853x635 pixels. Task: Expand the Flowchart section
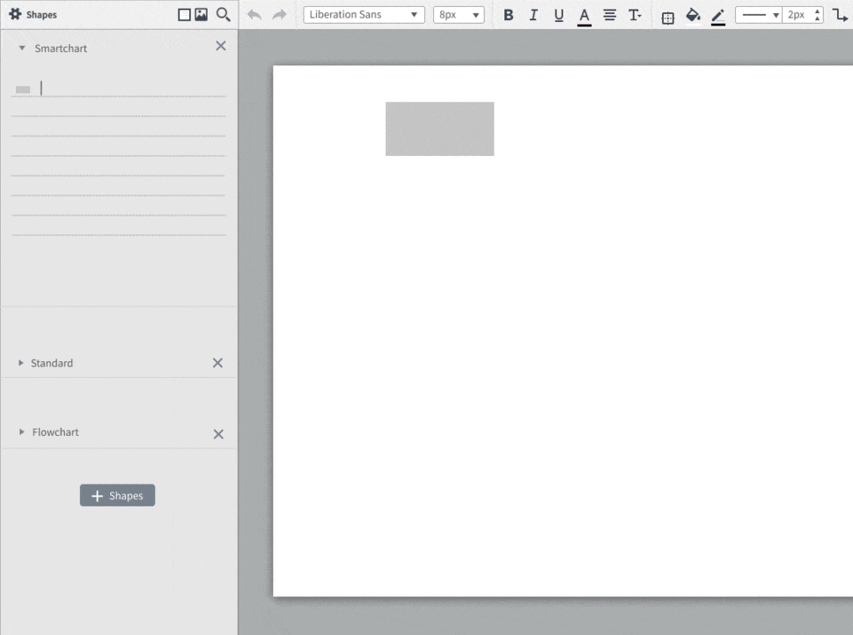21,432
